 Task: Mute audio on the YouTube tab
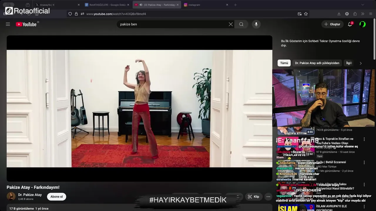coord(141,5)
